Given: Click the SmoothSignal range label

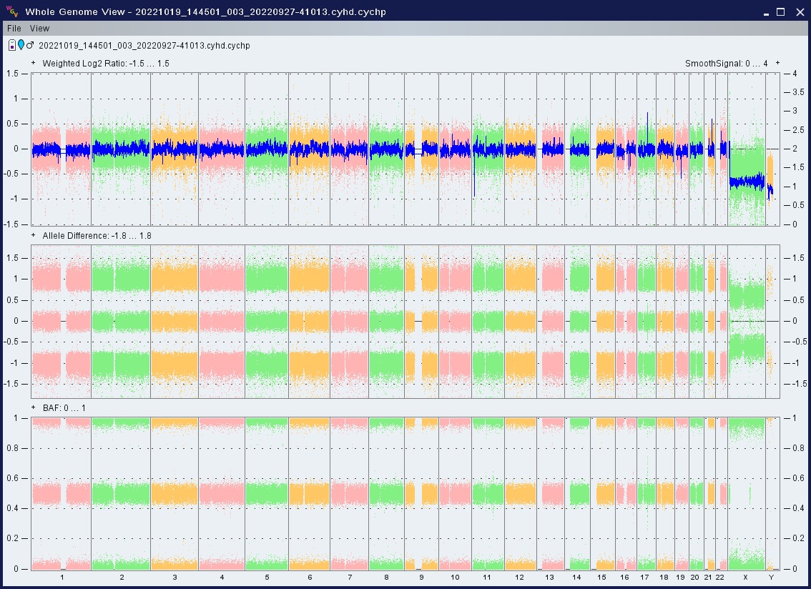Looking at the screenshot, I should [726, 64].
